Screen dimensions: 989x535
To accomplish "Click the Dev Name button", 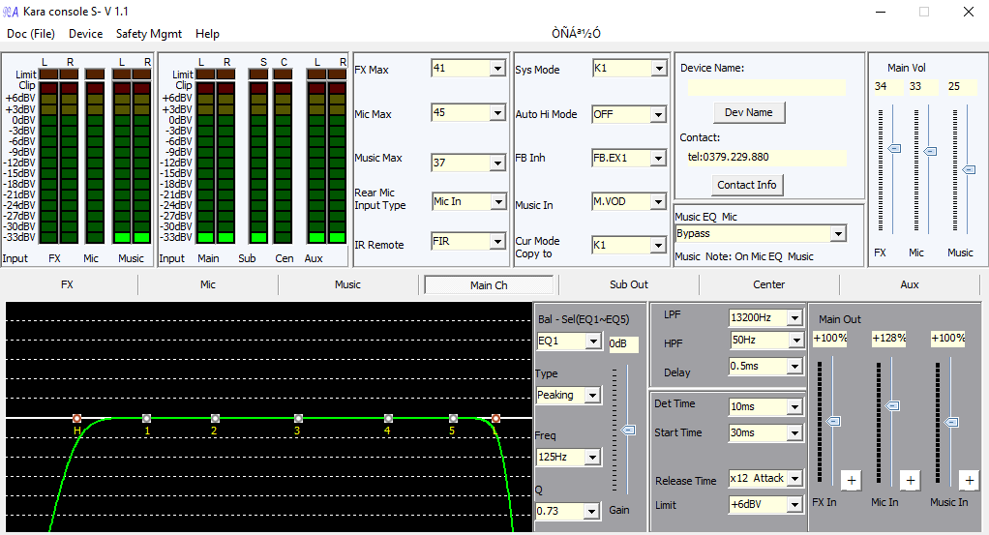I will 749,112.
